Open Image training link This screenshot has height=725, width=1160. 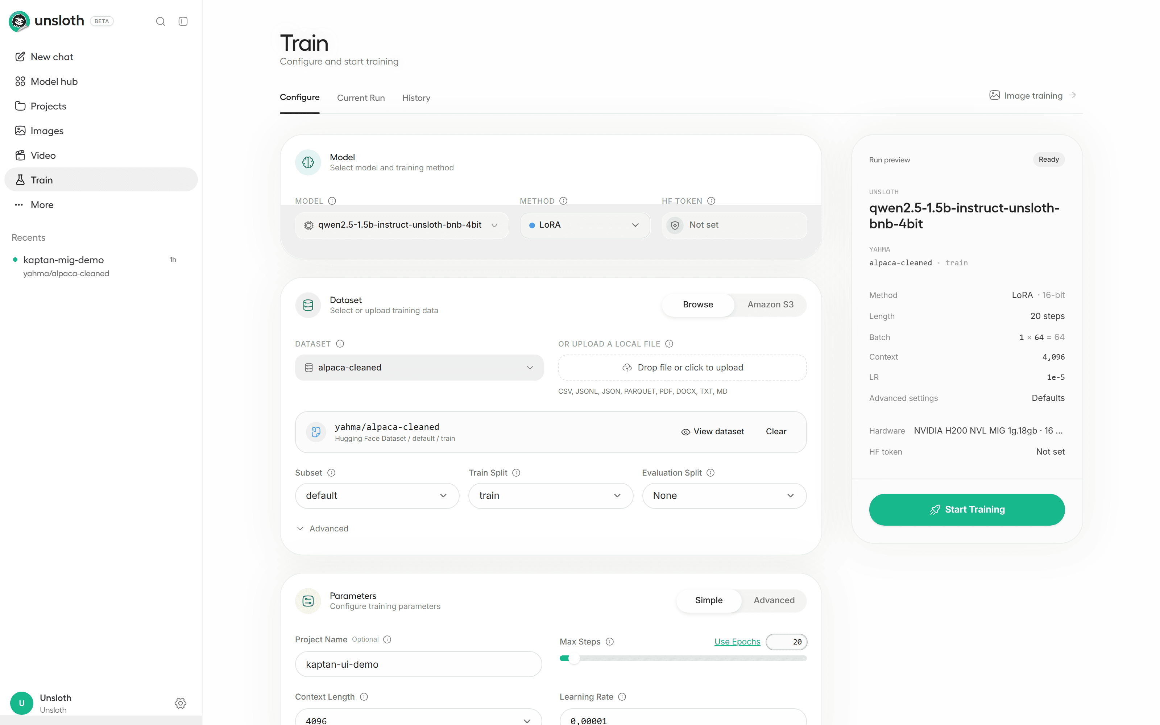click(1032, 95)
